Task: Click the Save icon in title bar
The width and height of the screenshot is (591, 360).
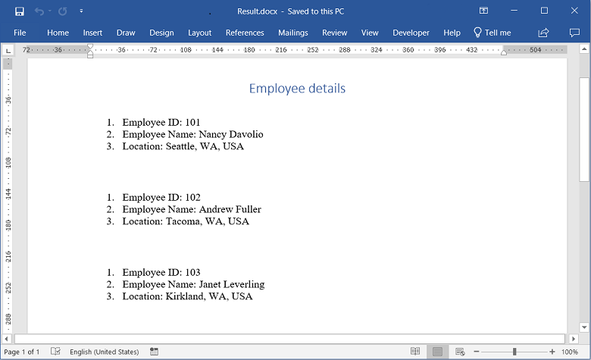Action: coord(20,11)
